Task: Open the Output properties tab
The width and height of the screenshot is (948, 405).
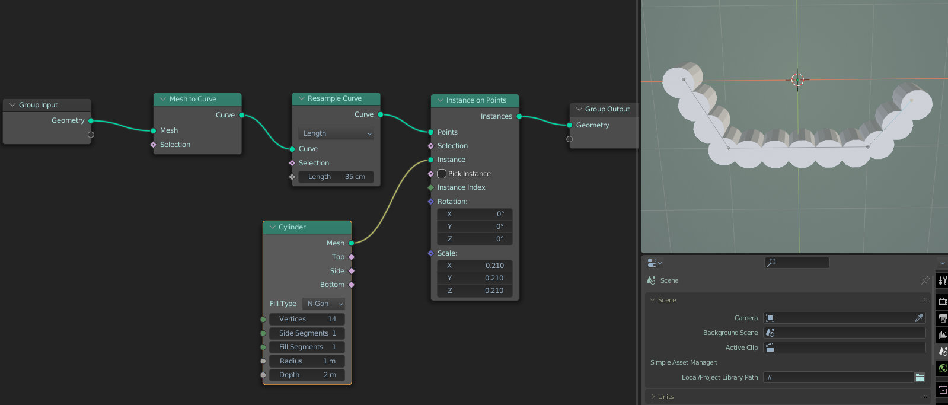Action: [942, 318]
